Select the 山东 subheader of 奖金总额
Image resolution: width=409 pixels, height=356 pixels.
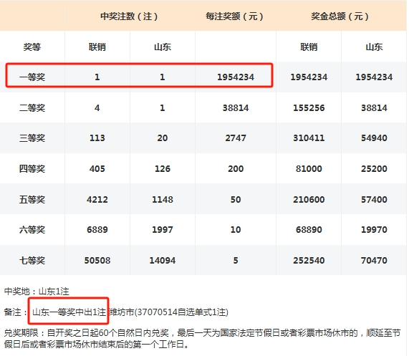[374, 47]
